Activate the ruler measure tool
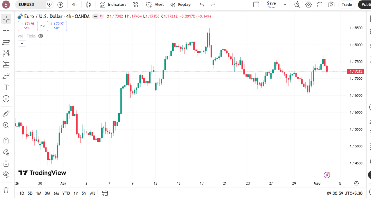 (x=6, y=114)
